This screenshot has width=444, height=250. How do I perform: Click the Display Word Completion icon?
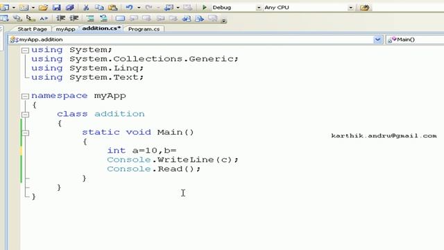point(44,19)
